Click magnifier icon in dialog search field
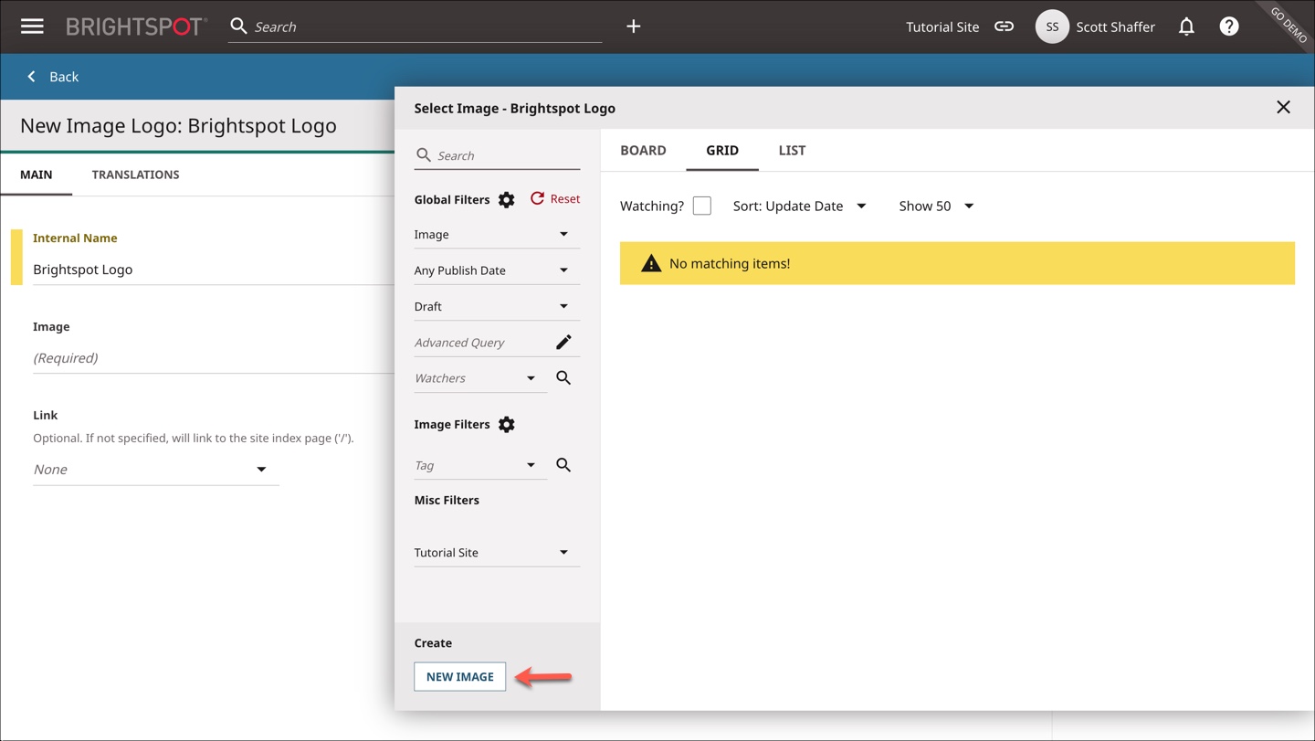The image size is (1315, 741). (x=423, y=155)
